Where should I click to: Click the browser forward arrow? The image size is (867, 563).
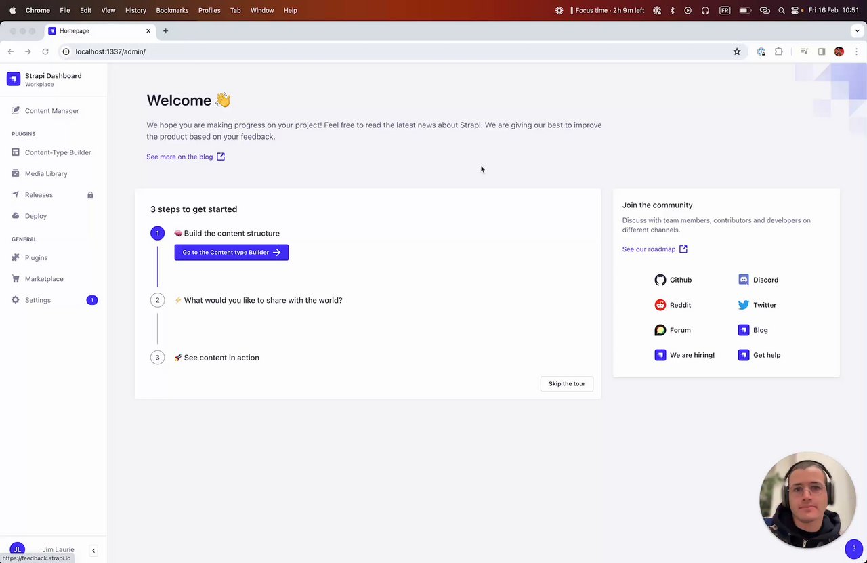[x=28, y=51]
